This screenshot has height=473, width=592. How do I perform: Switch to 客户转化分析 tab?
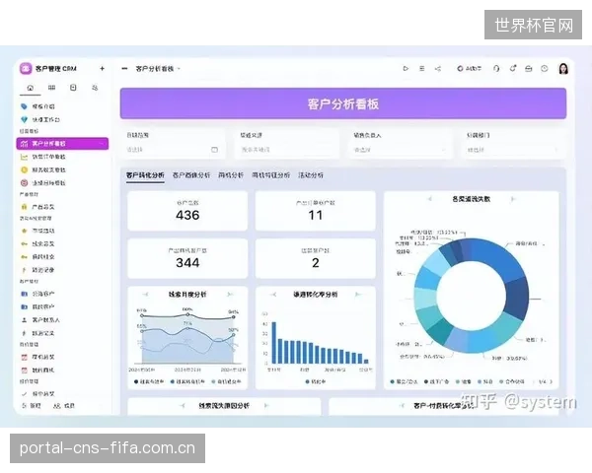coord(145,175)
